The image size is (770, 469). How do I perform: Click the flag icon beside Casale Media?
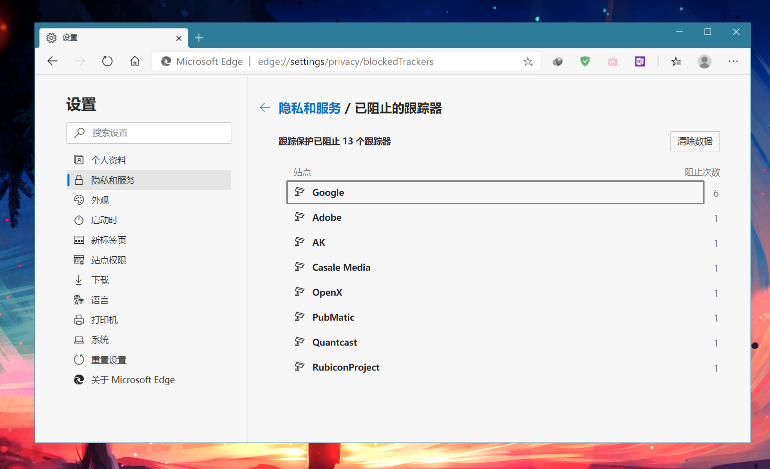299,267
